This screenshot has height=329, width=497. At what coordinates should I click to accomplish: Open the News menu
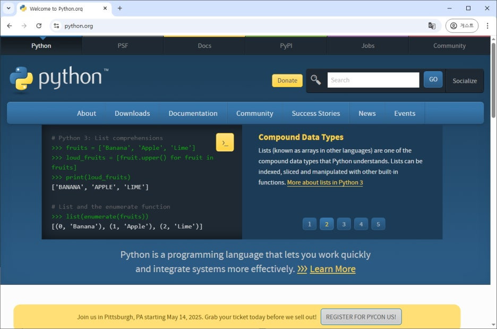[x=367, y=113]
